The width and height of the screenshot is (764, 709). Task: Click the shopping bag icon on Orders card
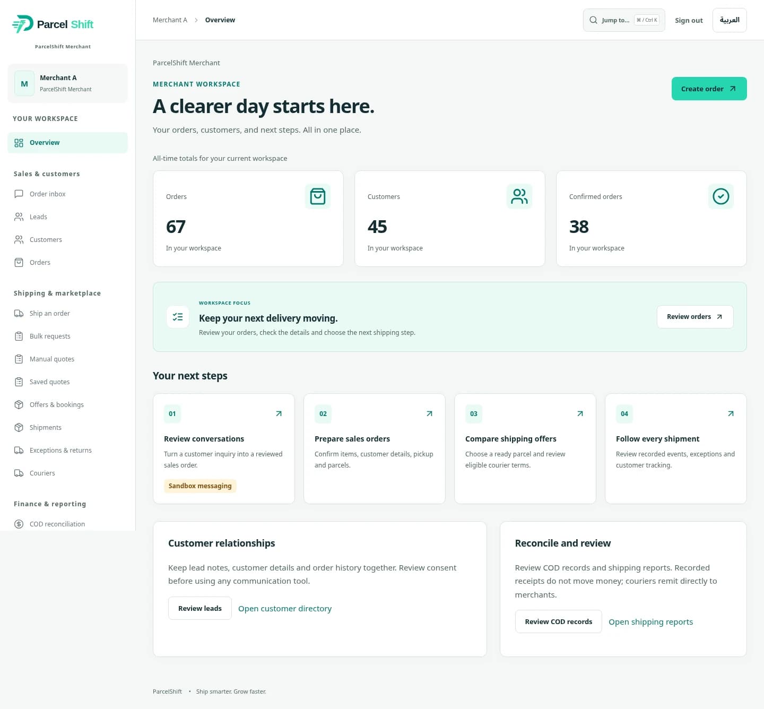tap(318, 196)
